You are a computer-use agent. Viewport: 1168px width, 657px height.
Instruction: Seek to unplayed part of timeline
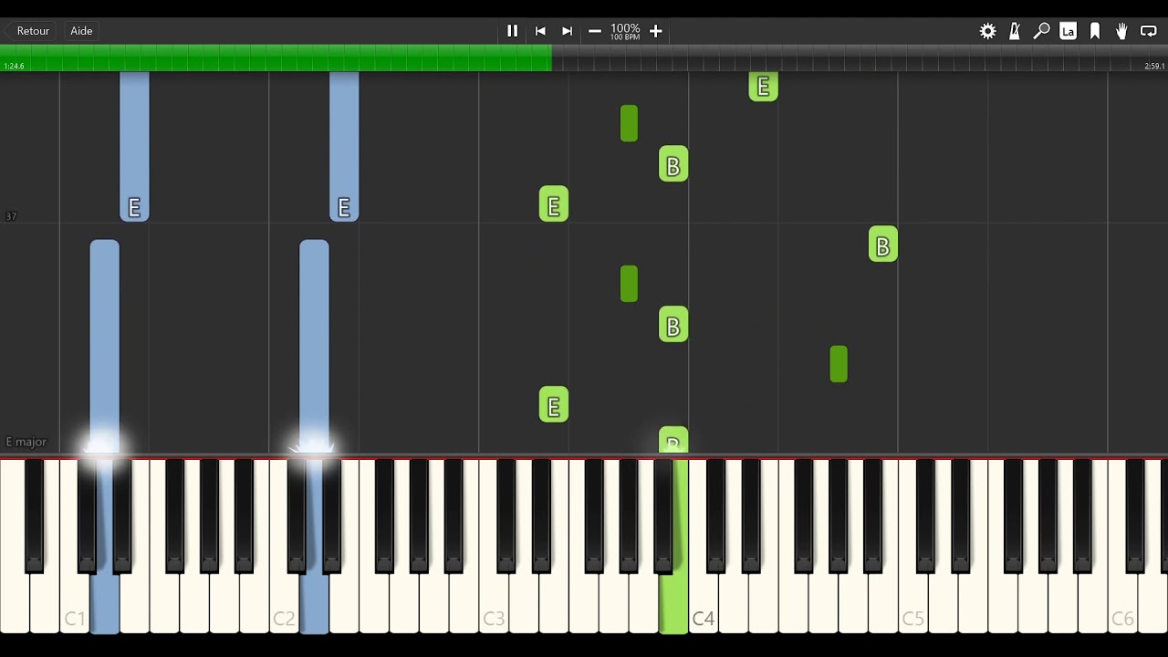coord(860,57)
